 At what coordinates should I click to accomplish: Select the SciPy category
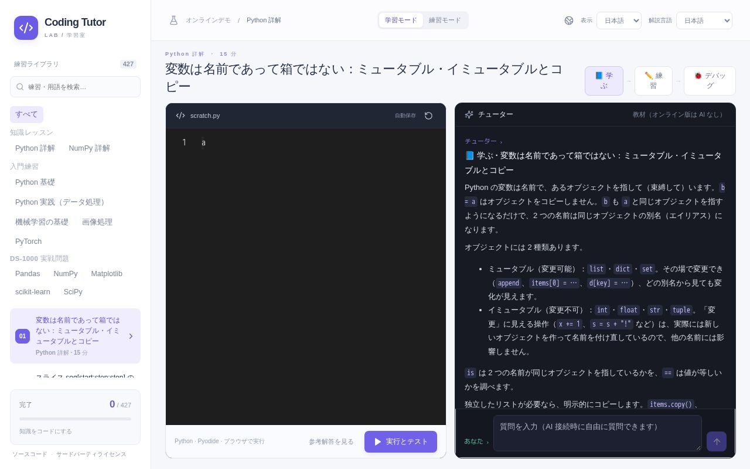73,292
